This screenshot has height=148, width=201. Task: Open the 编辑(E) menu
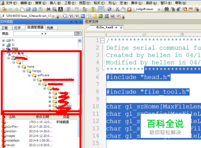(26, 3)
